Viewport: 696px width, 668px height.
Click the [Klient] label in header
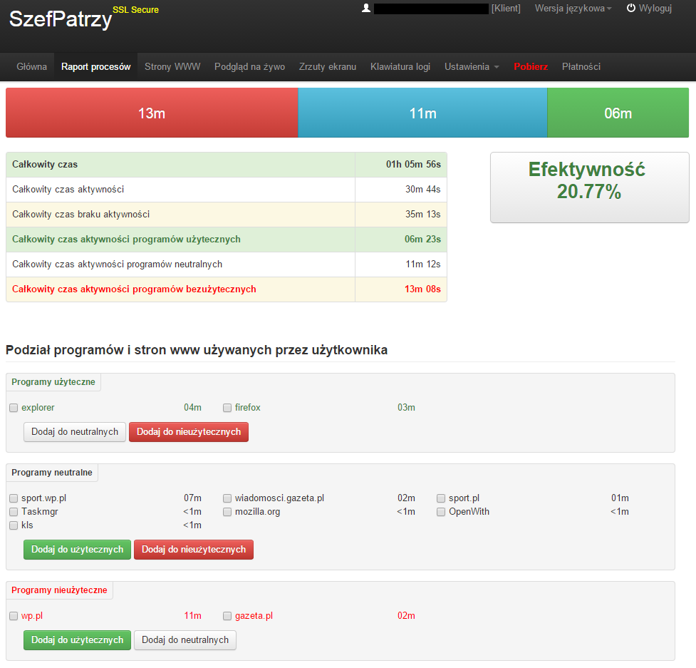point(506,9)
